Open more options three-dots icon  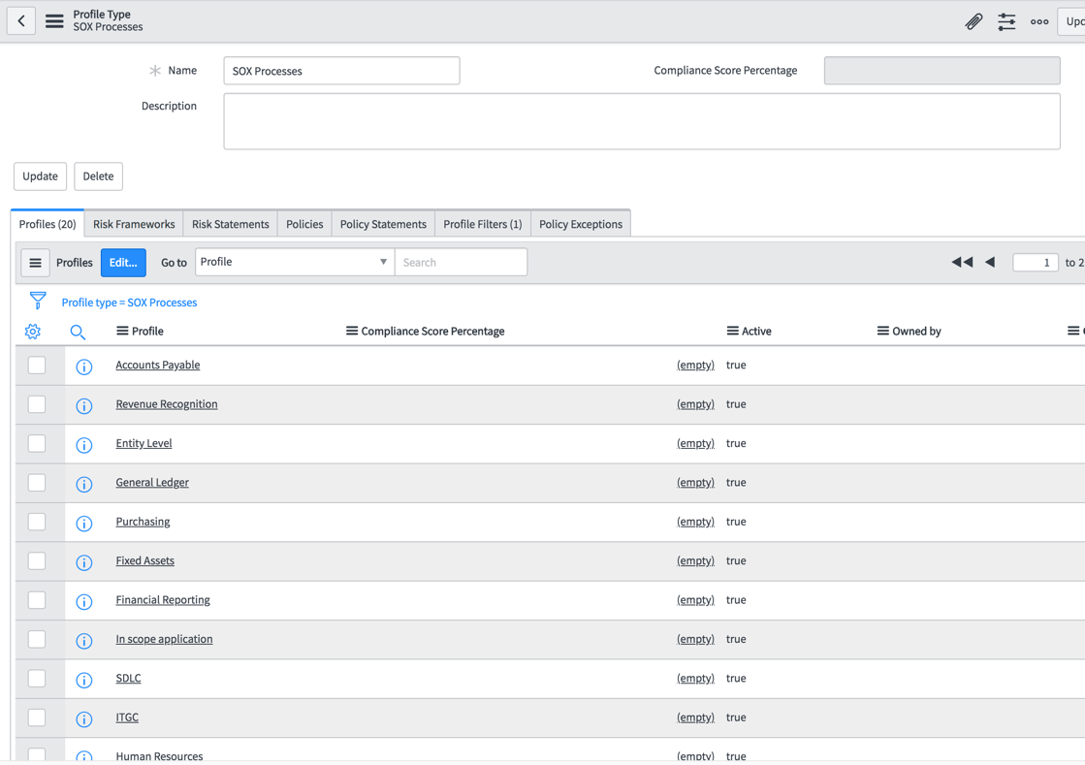tap(1039, 21)
